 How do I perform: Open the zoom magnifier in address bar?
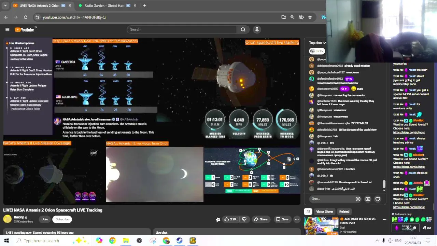[x=292, y=17]
